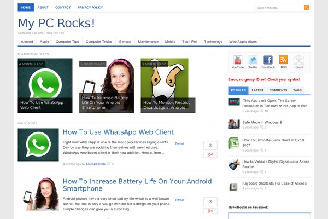Open Safe Mode in Windows 8 post

(x=262, y=122)
